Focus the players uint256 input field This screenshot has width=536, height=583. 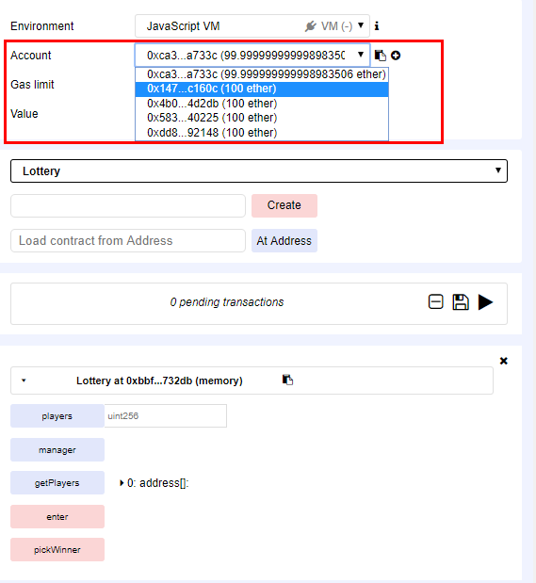[166, 416]
